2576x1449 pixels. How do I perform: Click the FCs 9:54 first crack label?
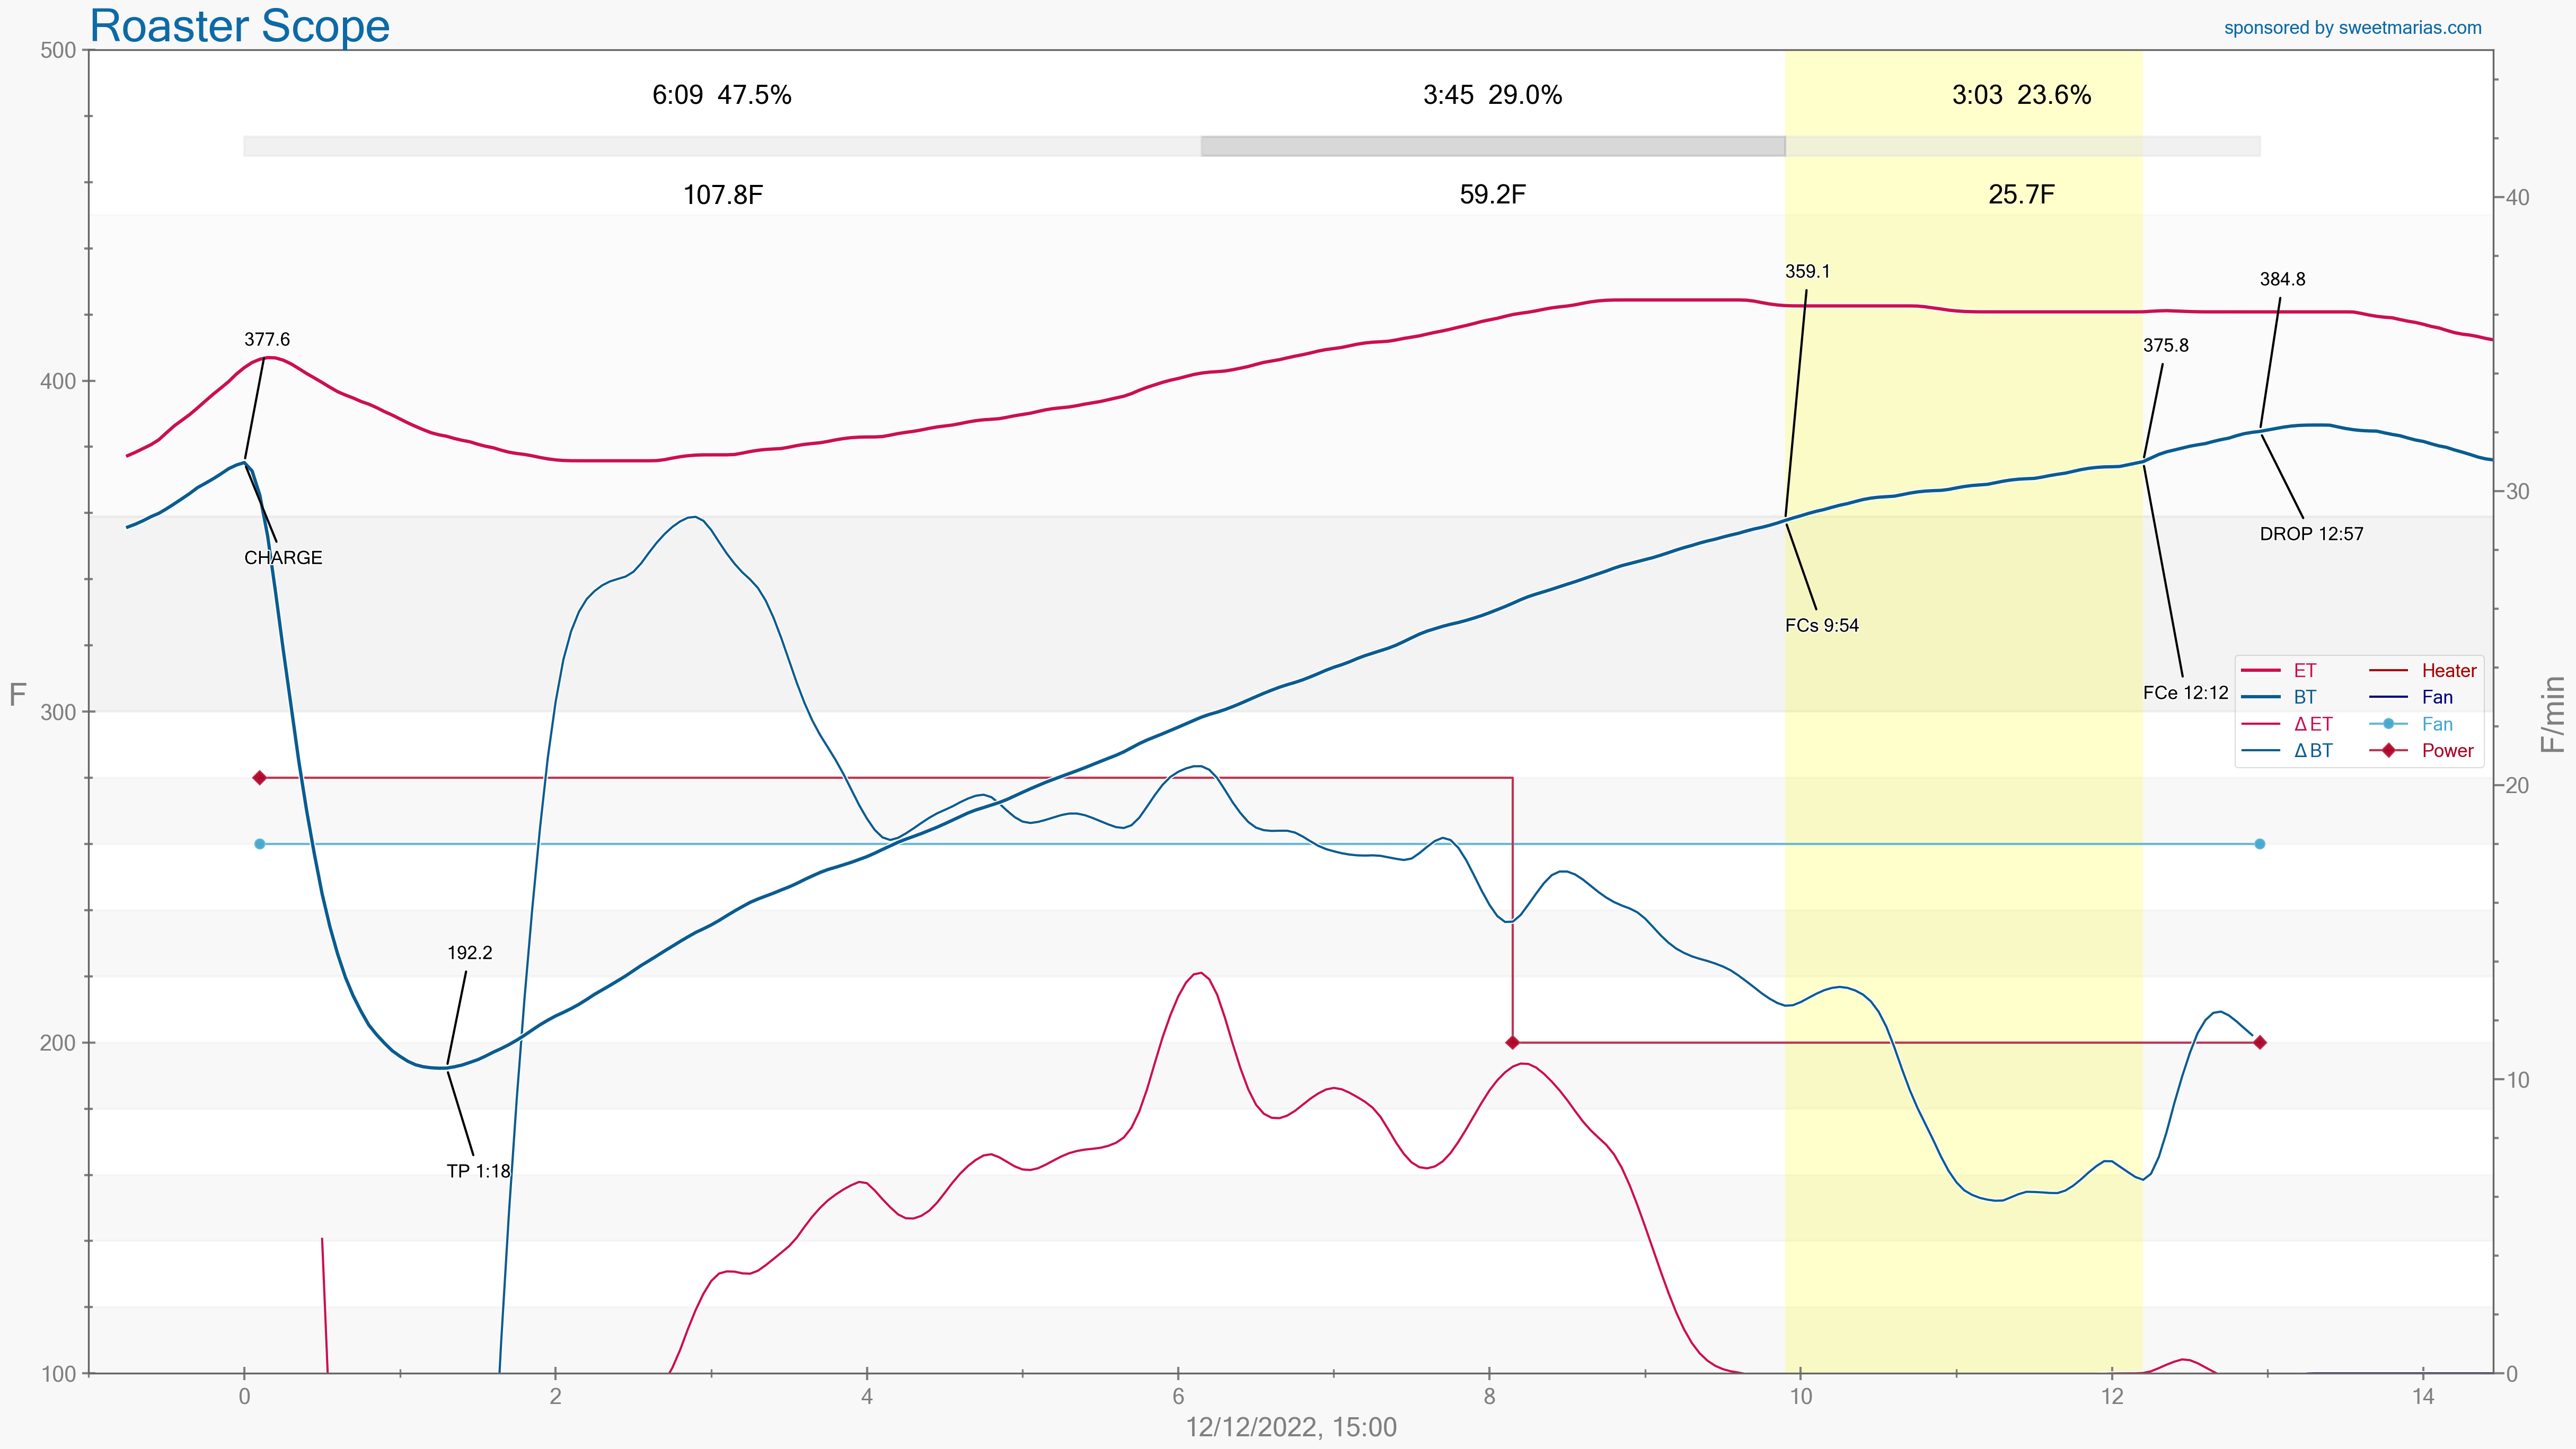(1822, 626)
